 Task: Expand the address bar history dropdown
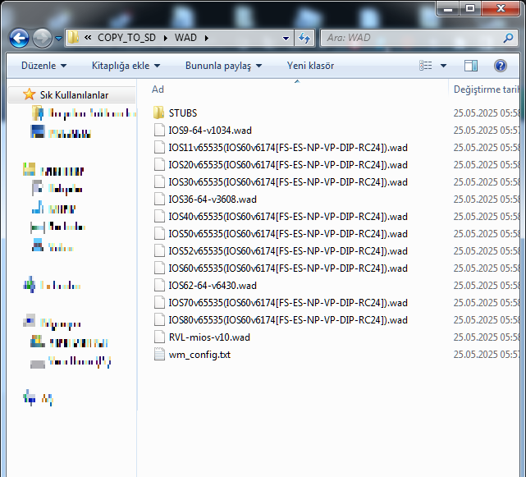point(286,38)
